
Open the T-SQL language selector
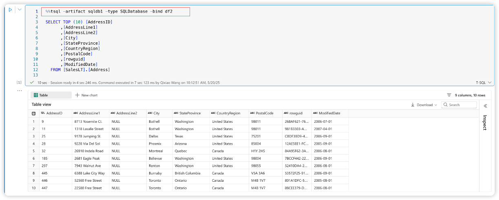coord(484,82)
